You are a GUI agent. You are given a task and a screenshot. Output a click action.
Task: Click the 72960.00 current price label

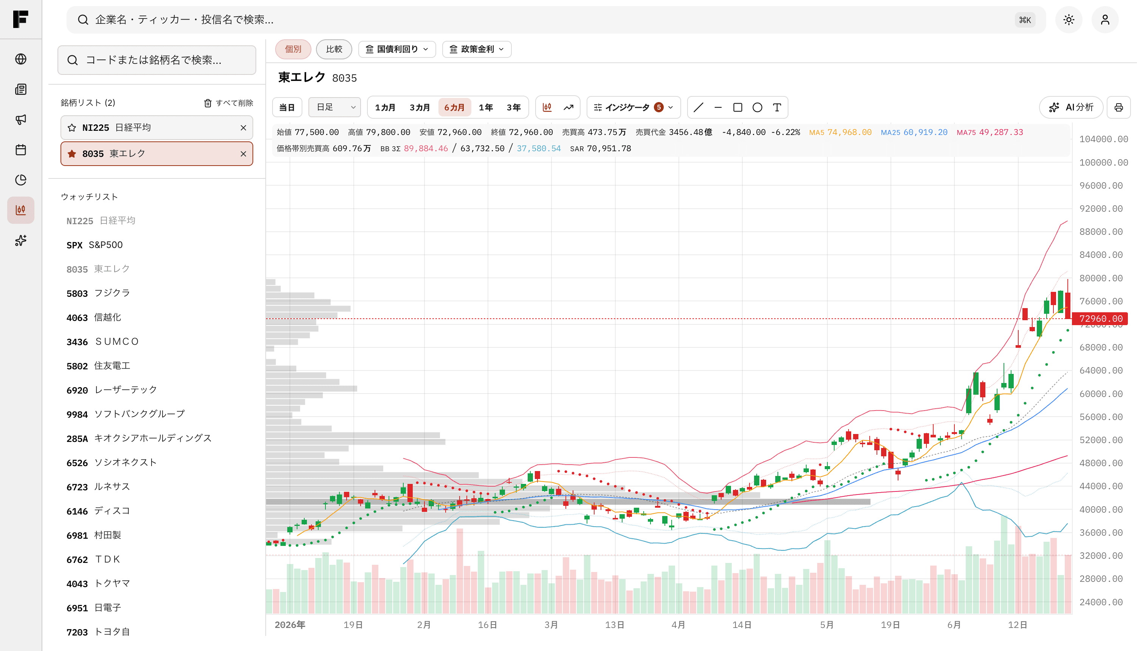pos(1100,319)
